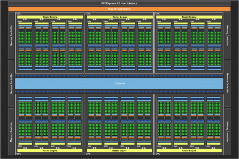Select the GPC label of bottom-left cluster
Screen dimensions: 239x159
pos(19,154)
